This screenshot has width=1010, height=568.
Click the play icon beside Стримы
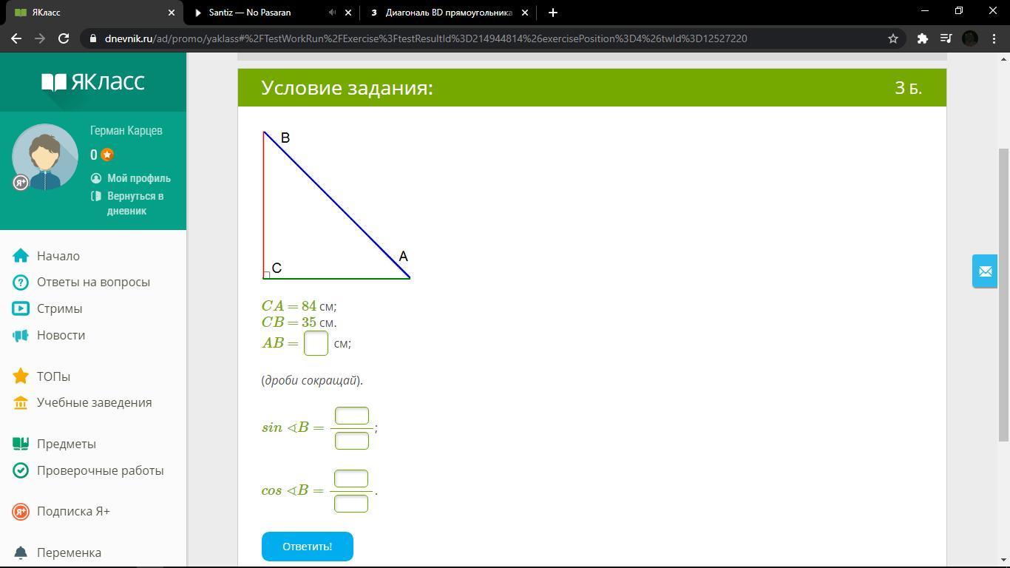(21, 309)
